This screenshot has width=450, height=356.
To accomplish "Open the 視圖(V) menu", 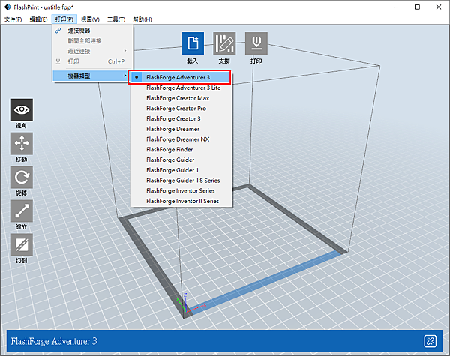I will 90,19.
